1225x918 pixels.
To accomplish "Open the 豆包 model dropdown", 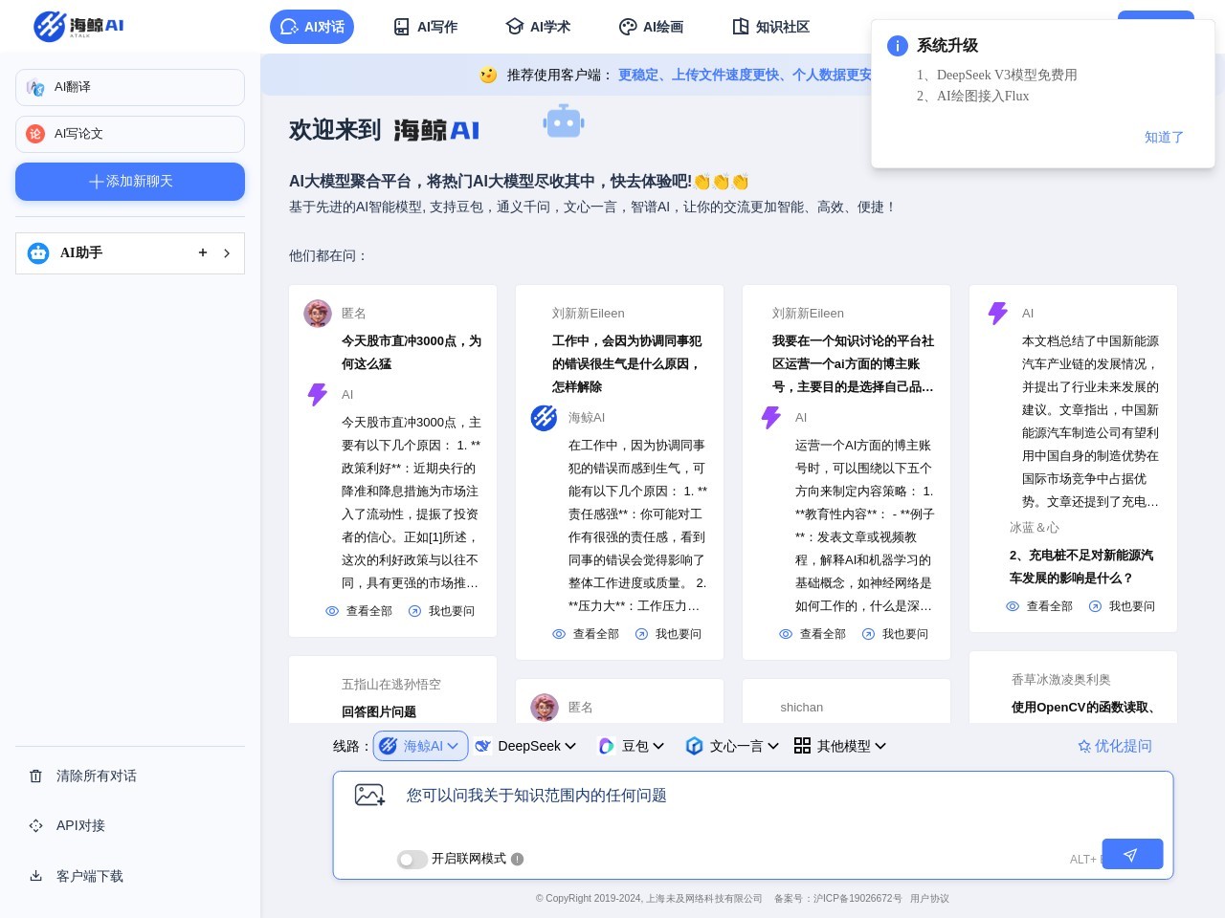I will [632, 746].
